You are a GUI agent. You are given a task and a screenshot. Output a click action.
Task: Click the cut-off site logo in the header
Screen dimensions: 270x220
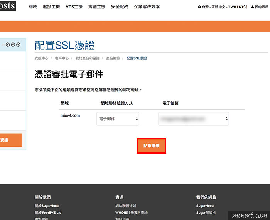click(8, 6)
